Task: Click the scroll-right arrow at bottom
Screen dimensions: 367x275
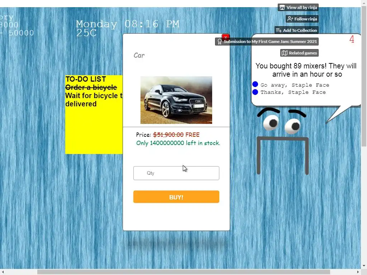Action: (x=358, y=272)
